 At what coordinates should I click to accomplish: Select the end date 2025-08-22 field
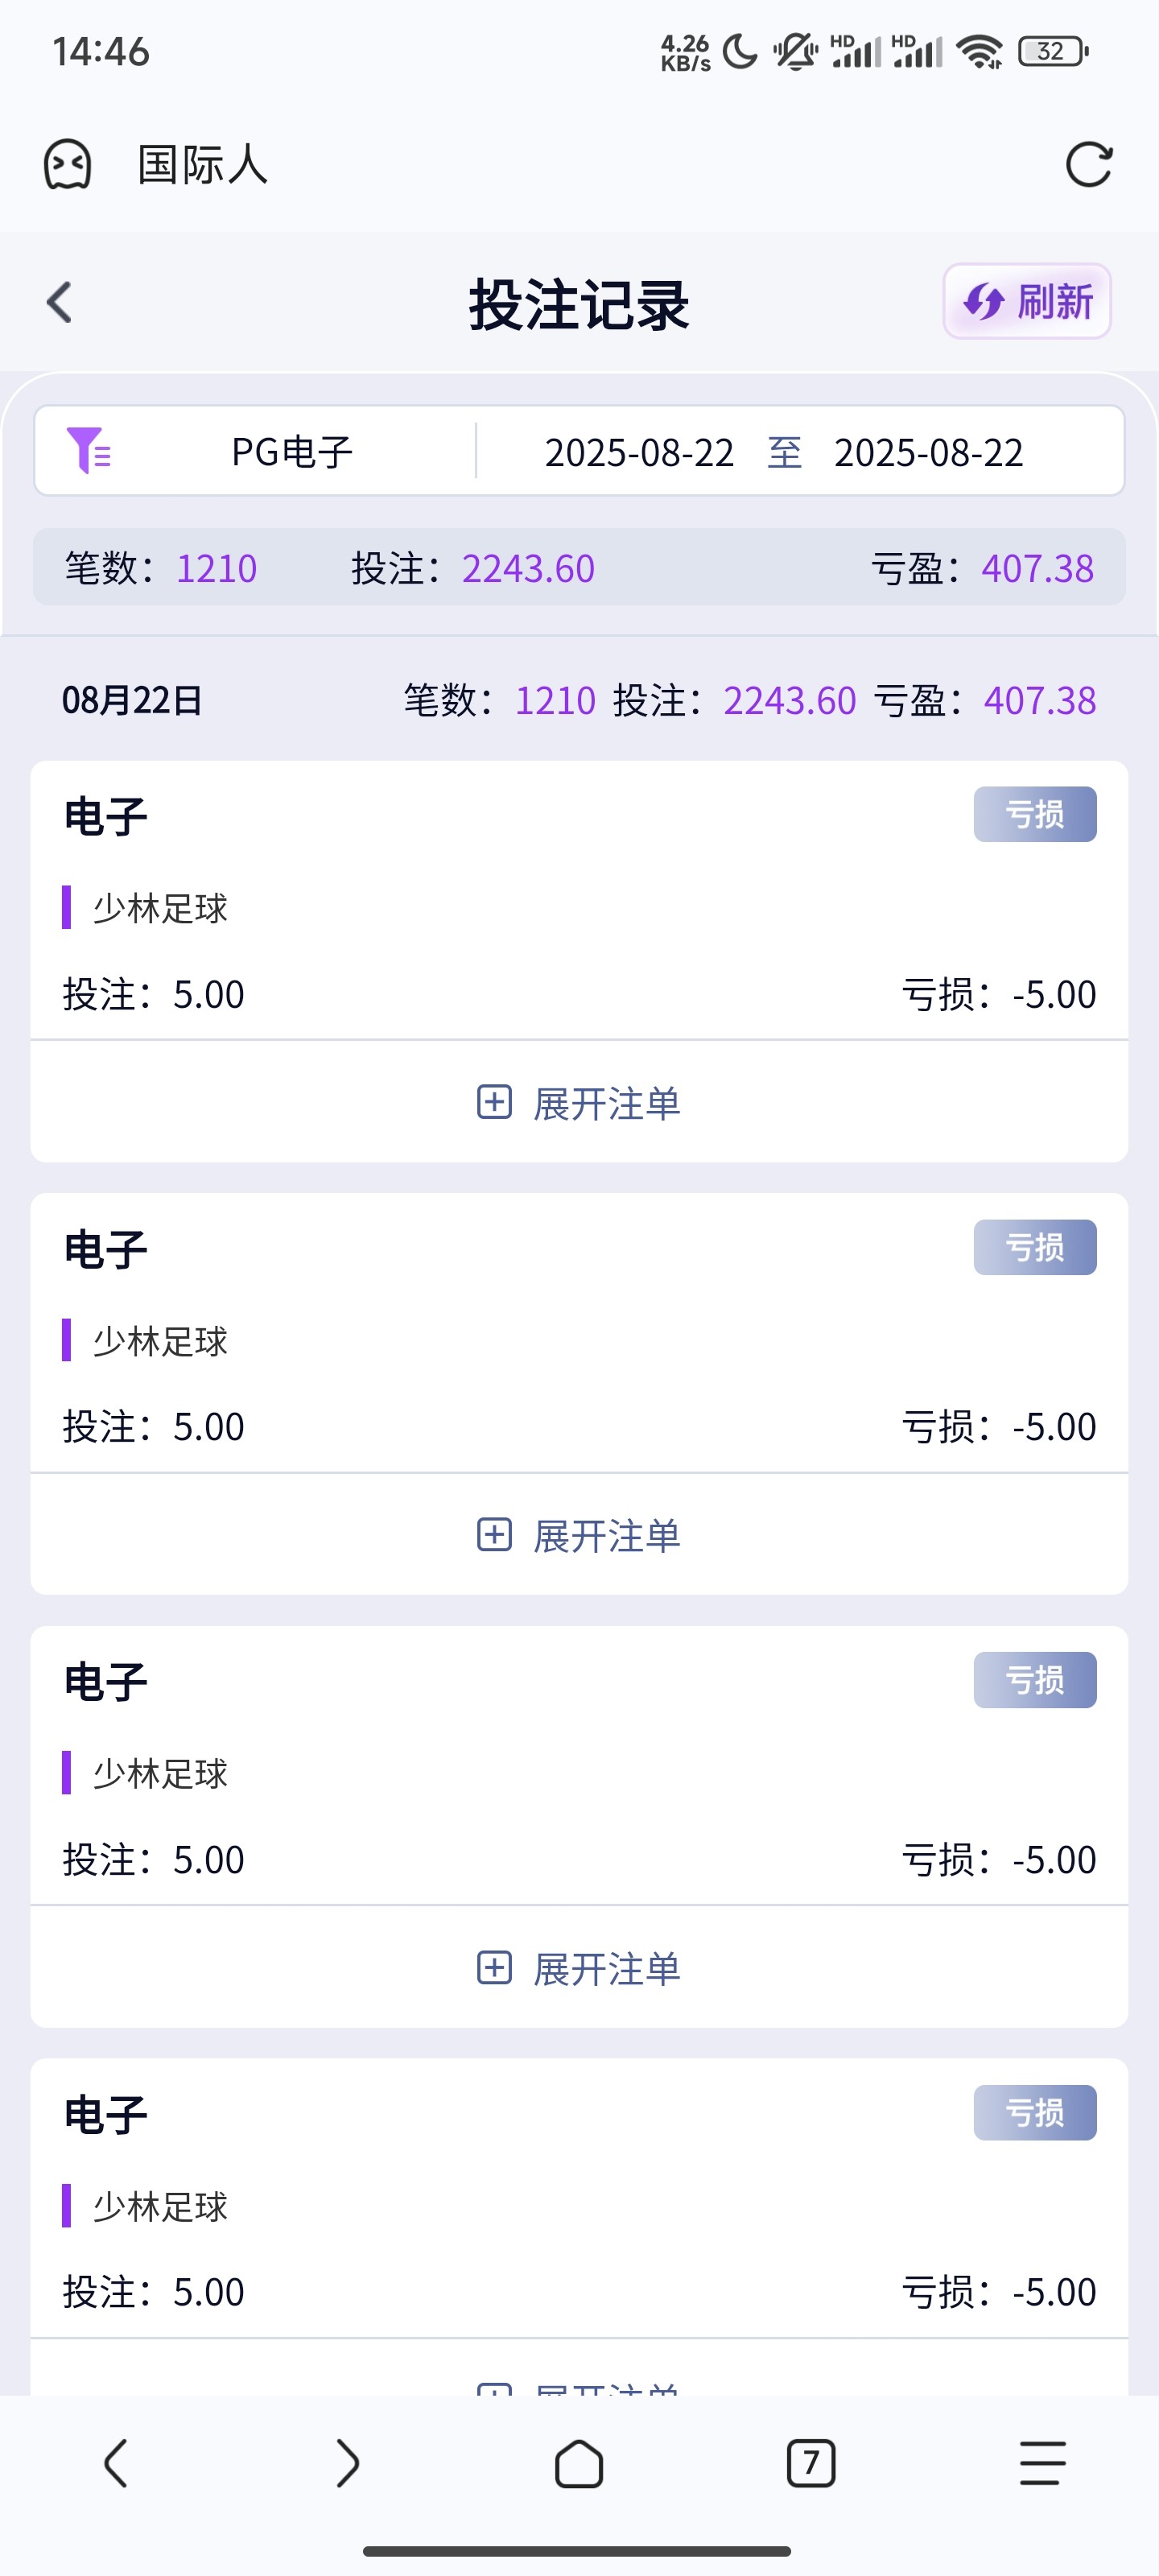tap(928, 453)
